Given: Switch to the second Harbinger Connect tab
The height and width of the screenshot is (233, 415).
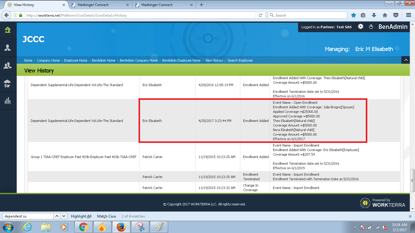Looking at the screenshot, I should 164,5.
